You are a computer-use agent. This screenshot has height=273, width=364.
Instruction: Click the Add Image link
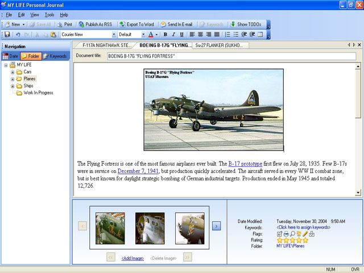[133, 258]
